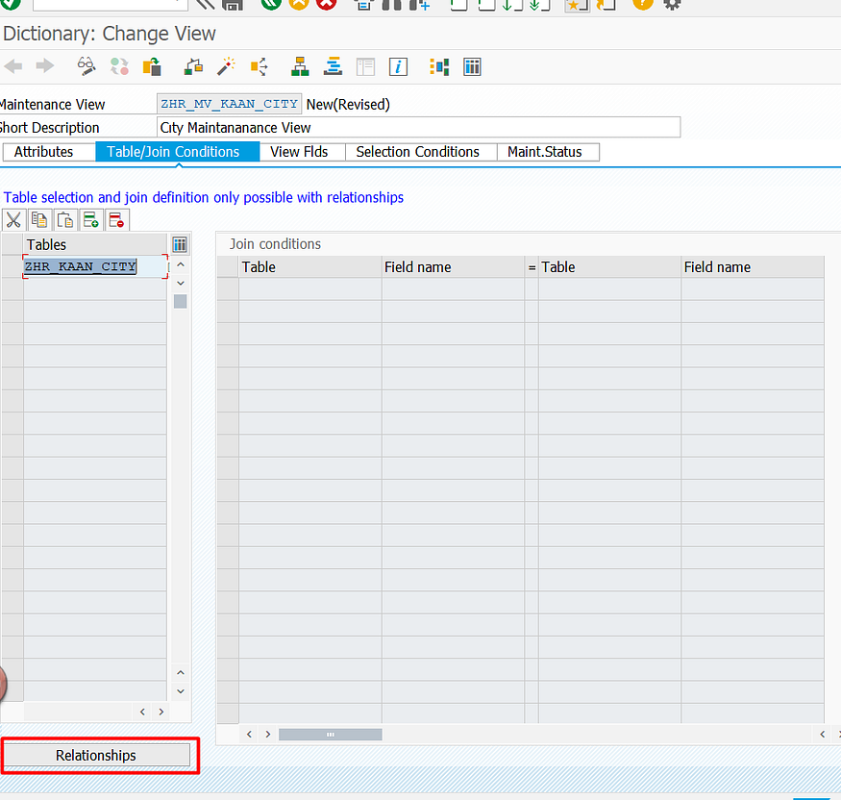The width and height of the screenshot is (841, 800).
Task: Click the Copy icon above Tables list
Action: [x=39, y=220]
